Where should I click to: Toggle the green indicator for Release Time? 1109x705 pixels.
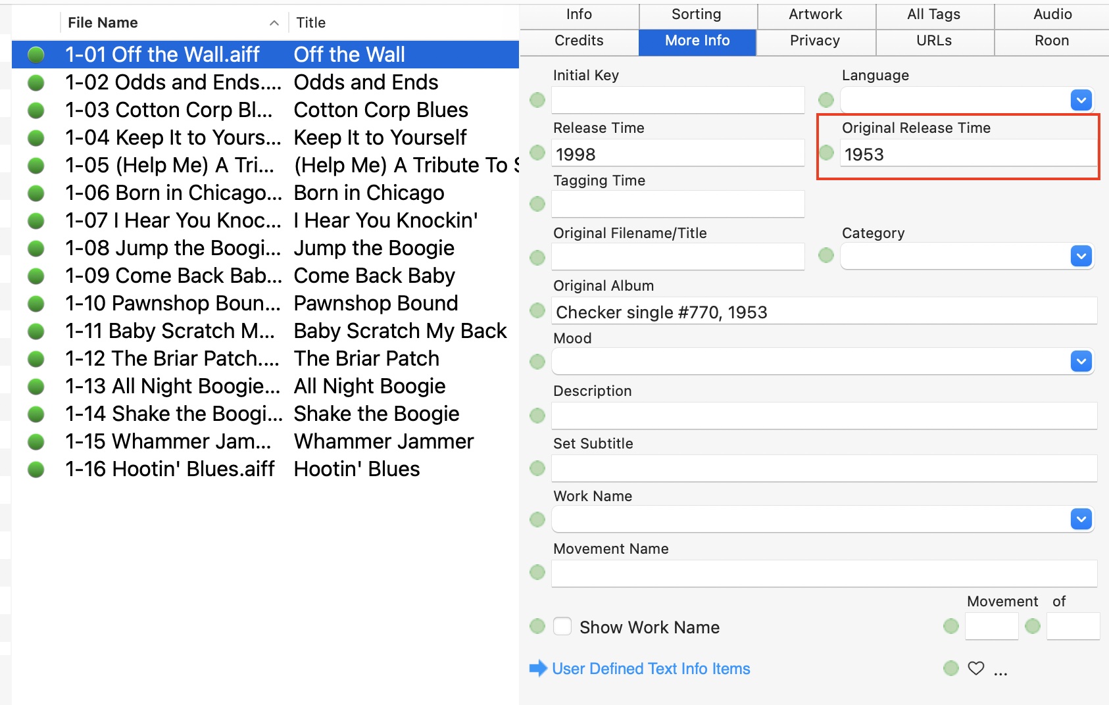coord(537,153)
